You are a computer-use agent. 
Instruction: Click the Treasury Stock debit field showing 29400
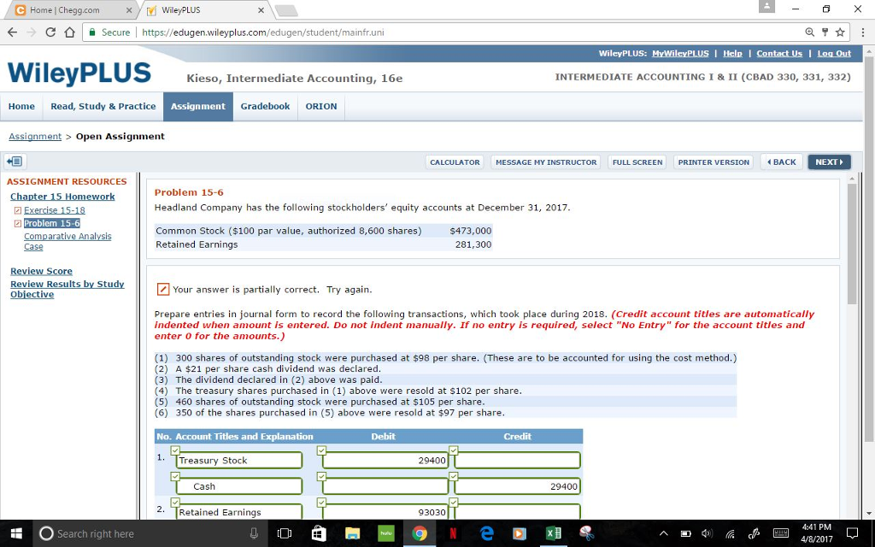[385, 461]
